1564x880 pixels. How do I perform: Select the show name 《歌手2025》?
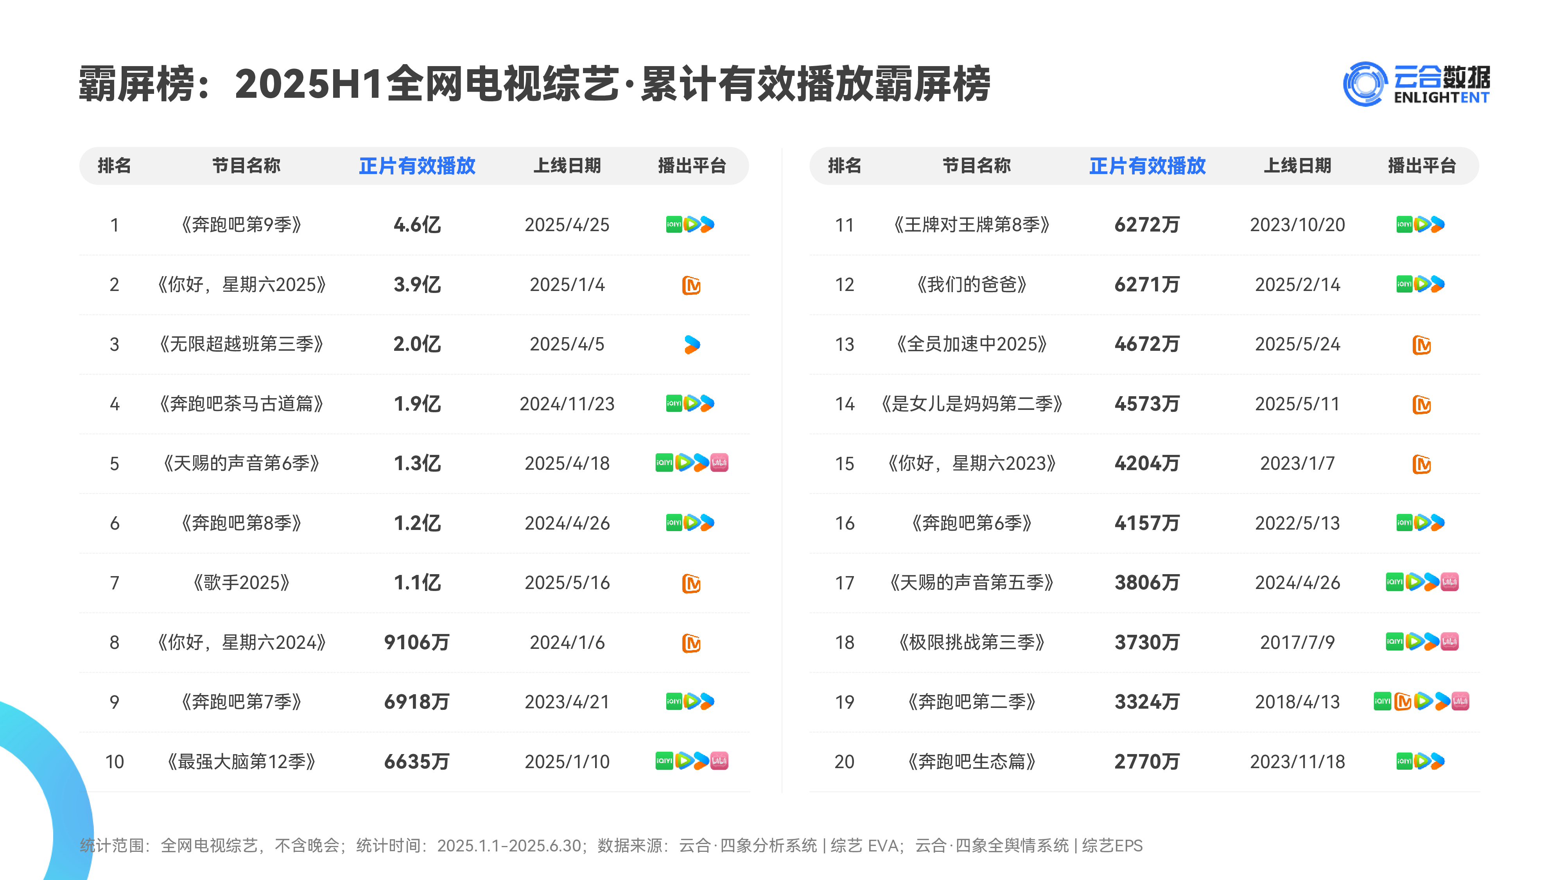tap(242, 583)
